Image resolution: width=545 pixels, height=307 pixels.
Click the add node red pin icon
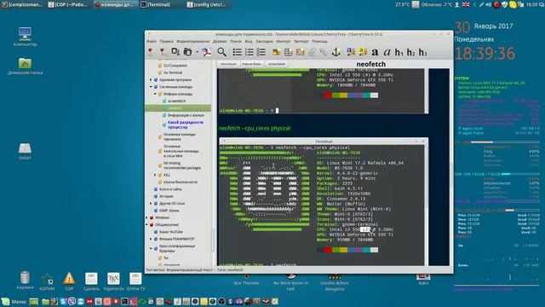click(151, 52)
